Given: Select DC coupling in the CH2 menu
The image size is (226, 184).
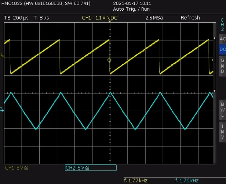Looking at the screenshot, I should pyautogui.click(x=223, y=49).
